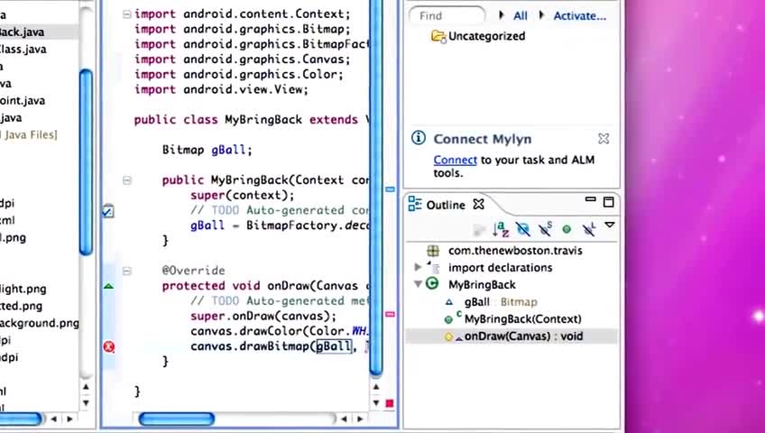Click the Package Explorer horizontal scrollbar thumb
Viewport: 765px width, 433px height.
tap(21, 419)
